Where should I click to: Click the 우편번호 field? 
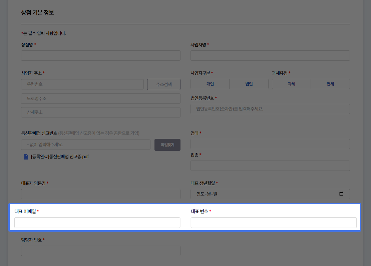[x=82, y=84]
